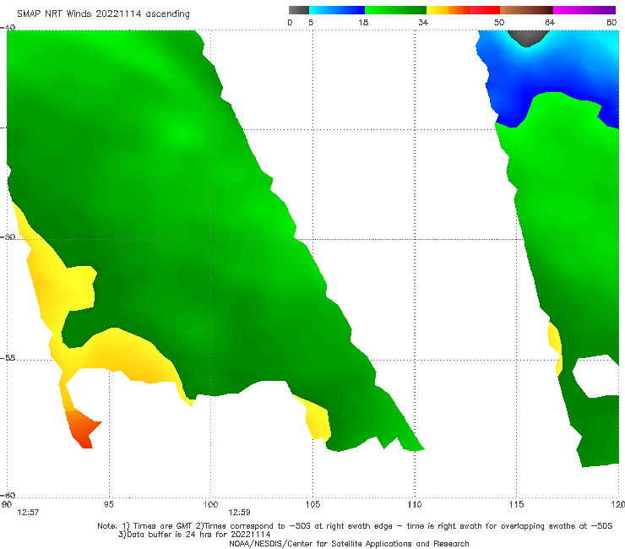Select the brown segment of the color bar

pos(526,10)
